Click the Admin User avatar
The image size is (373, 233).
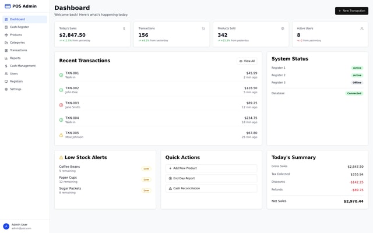click(x=6, y=226)
